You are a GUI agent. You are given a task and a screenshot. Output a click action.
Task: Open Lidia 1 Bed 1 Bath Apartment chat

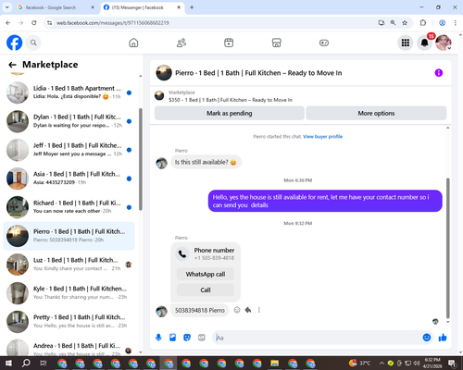(x=69, y=92)
